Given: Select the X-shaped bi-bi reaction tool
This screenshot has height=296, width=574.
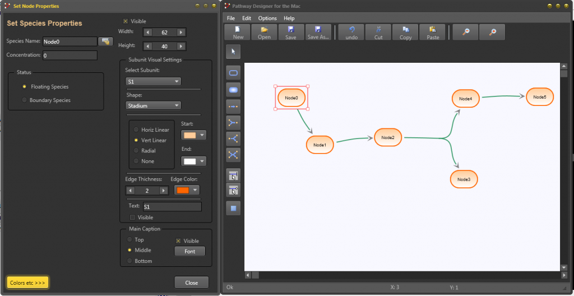Looking at the screenshot, I should pyautogui.click(x=233, y=155).
